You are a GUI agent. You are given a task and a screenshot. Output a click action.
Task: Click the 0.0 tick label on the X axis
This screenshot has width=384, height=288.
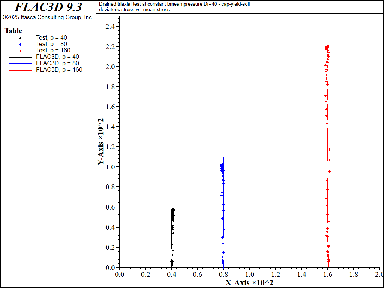[120, 274]
